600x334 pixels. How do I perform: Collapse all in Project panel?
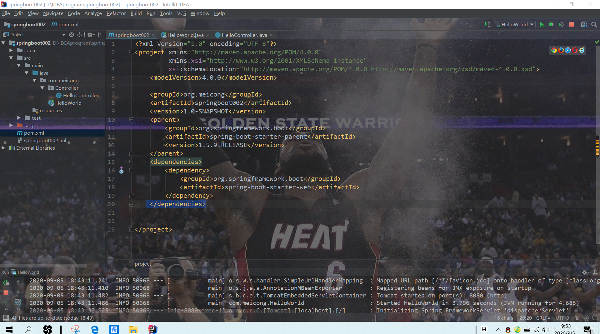tap(79, 35)
